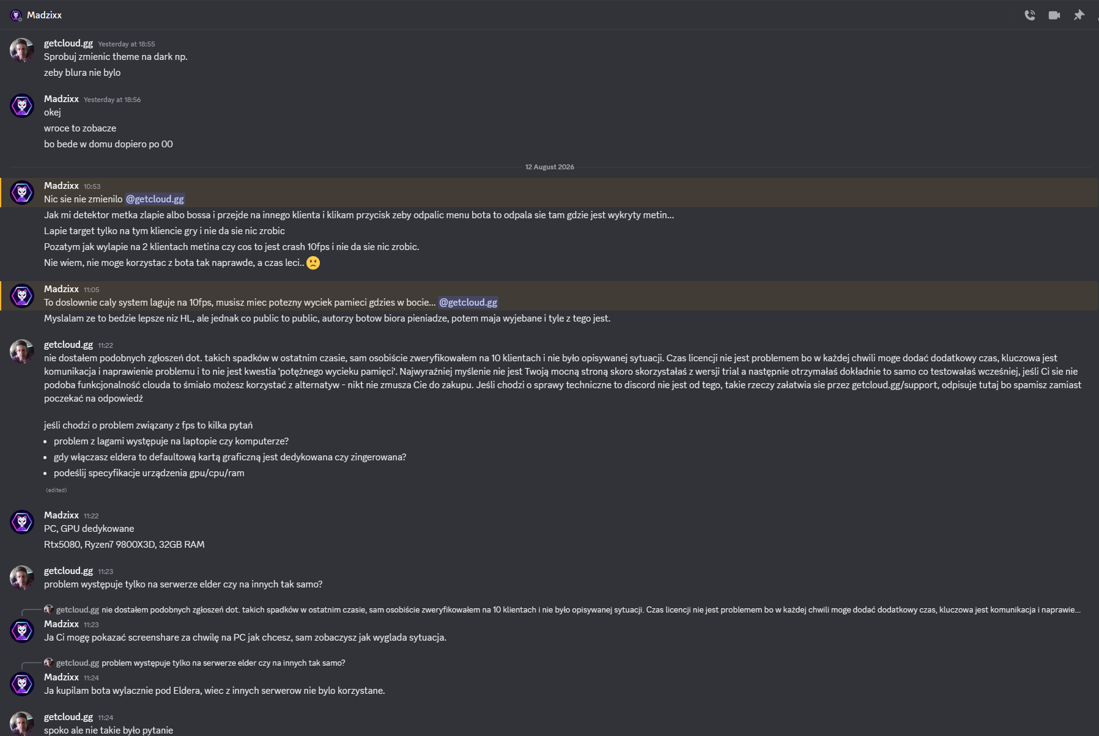Click the getcloud.gg username at 11:23
The height and width of the screenshot is (736, 1099).
[x=68, y=571]
